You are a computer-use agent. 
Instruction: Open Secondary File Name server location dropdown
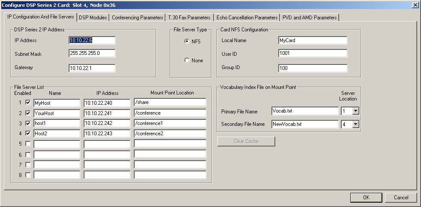(x=355, y=124)
